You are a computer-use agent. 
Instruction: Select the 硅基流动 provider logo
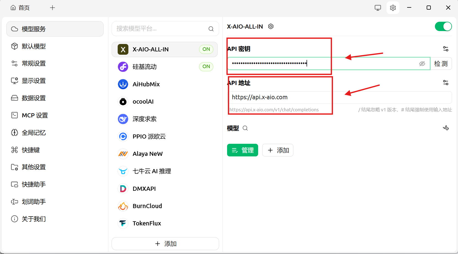(x=123, y=67)
